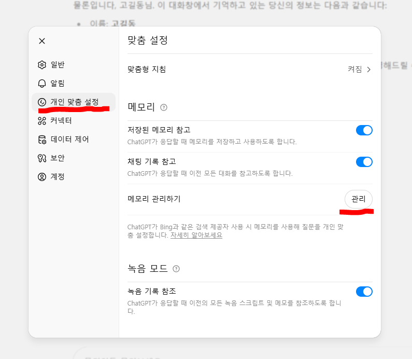Viewport: 412px width, 359px height.
Task: Click the bell icon next to 알림
Action: coord(42,84)
